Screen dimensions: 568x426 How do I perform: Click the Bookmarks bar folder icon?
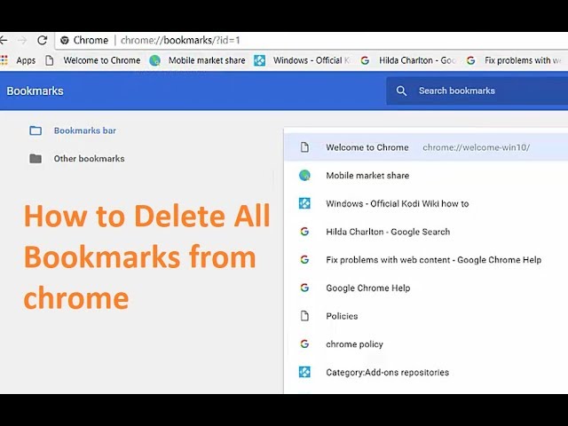35,130
